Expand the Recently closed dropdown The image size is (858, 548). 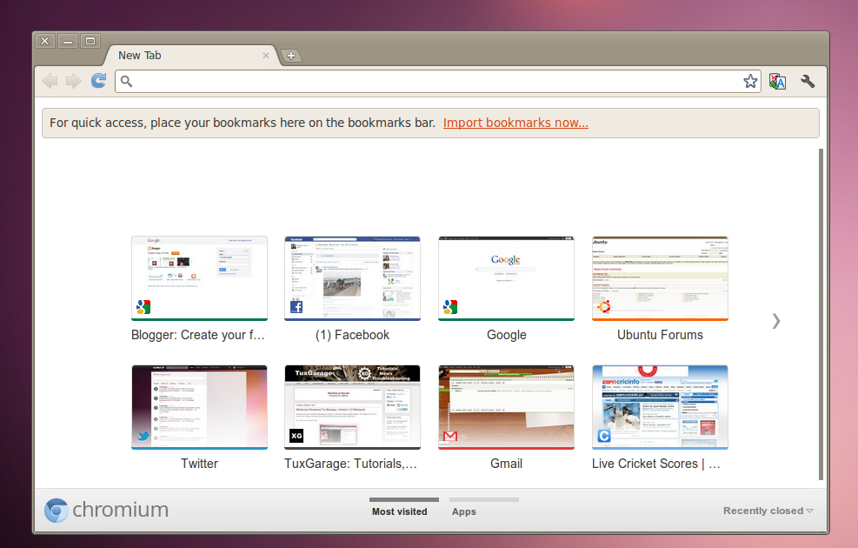pos(768,511)
